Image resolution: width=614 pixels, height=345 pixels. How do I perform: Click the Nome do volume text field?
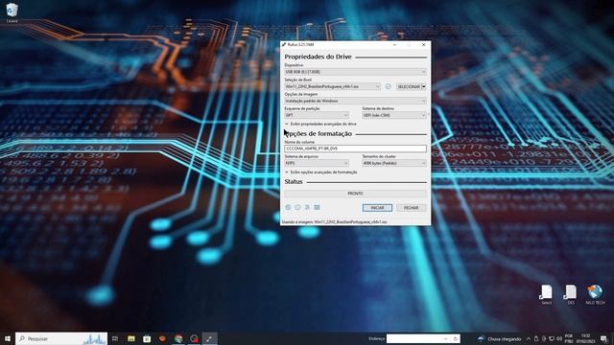(355, 149)
